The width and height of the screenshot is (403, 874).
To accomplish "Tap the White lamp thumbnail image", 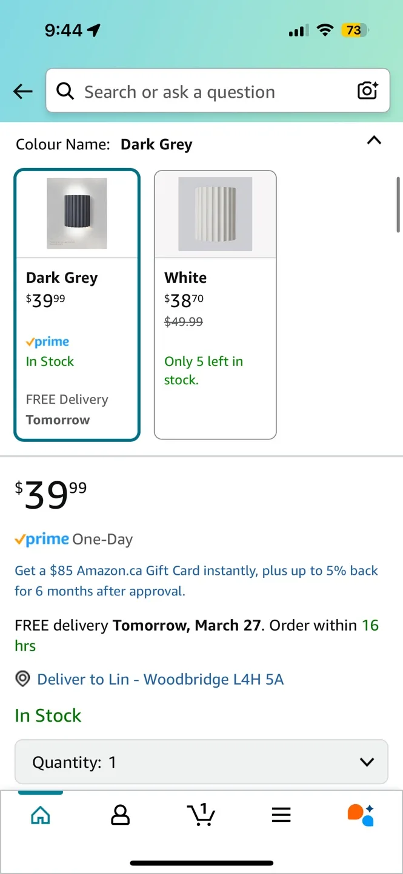I will 215,214.
